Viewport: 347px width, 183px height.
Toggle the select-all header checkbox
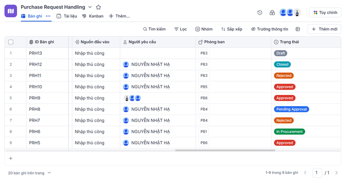point(11,42)
